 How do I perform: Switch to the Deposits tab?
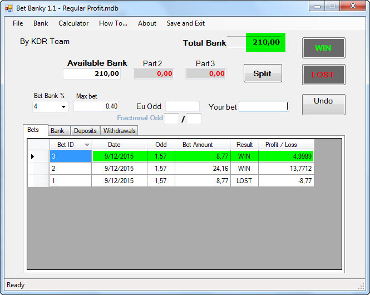pyautogui.click(x=85, y=131)
